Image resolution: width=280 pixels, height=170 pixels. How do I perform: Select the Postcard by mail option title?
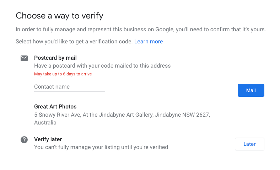55,58
